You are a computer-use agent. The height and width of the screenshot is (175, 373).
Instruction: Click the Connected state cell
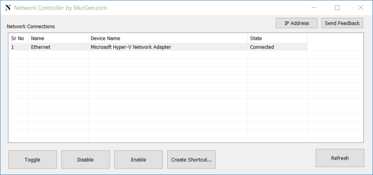point(277,47)
